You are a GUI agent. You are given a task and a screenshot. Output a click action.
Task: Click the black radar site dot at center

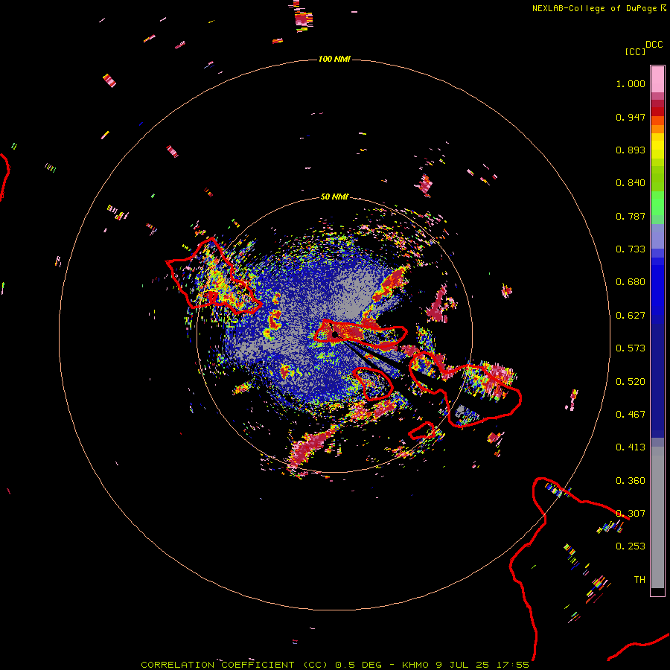pos(335,334)
